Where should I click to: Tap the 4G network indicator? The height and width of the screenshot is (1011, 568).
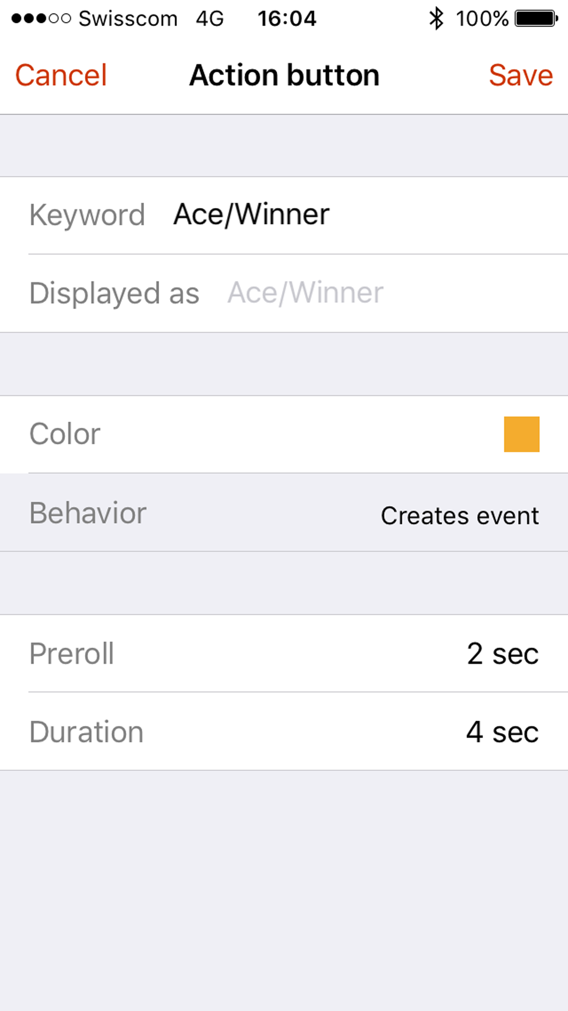coord(209,19)
